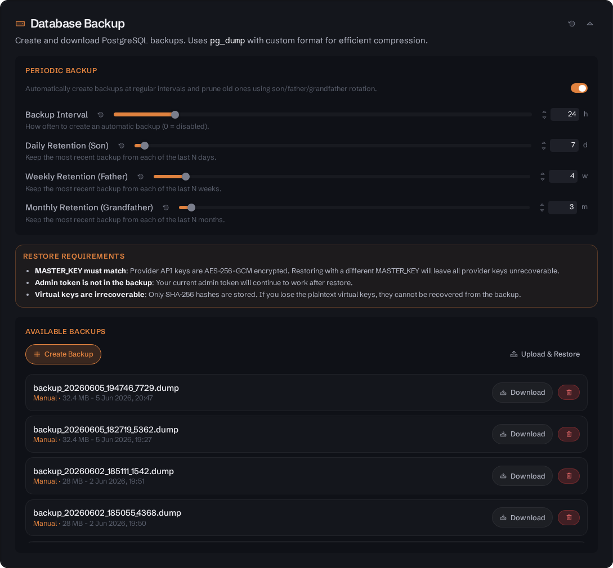Collapse the Database Backup panel
613x568 pixels.
[x=589, y=24]
